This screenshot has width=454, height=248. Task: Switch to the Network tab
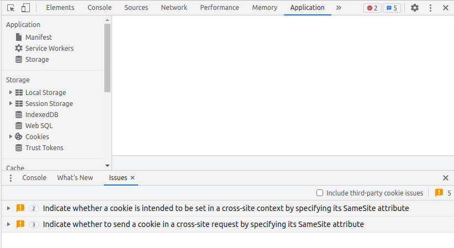(x=174, y=8)
